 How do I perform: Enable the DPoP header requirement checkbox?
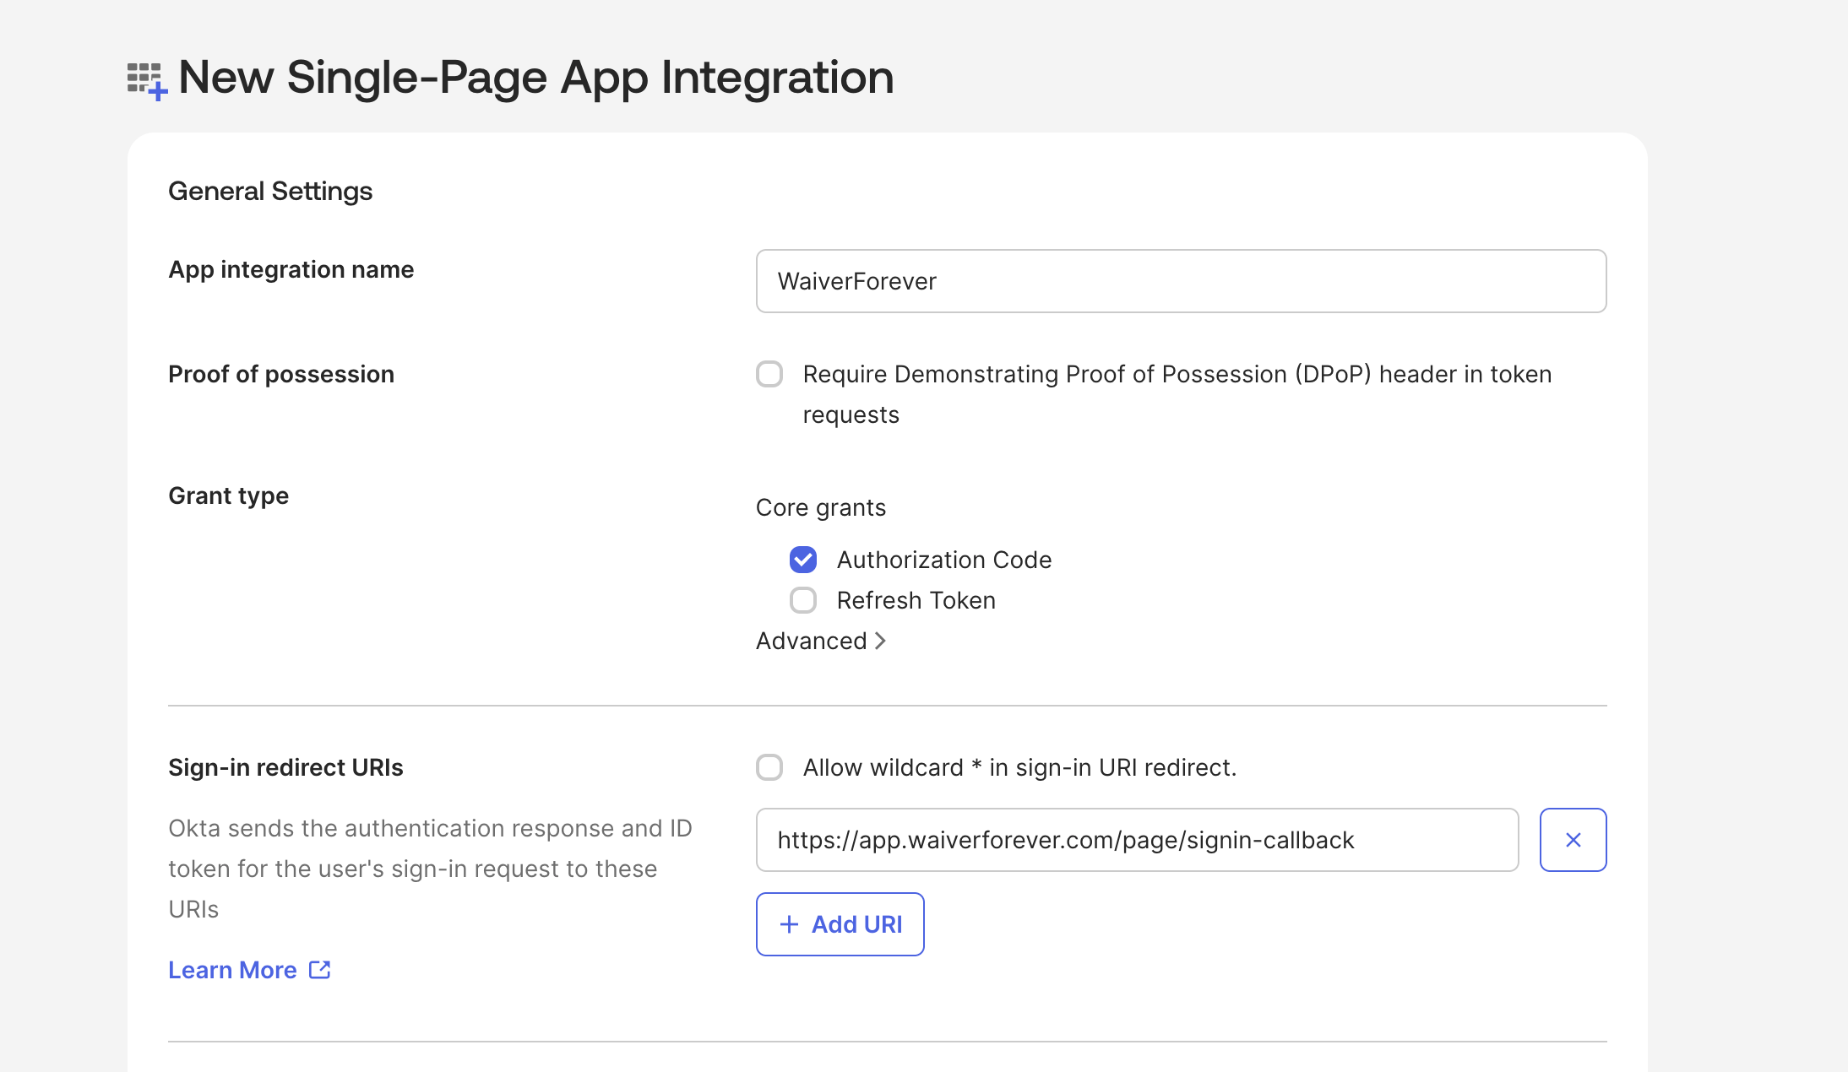[x=769, y=374]
